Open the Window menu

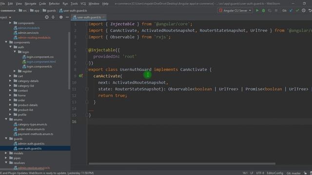[x=94, y=3]
